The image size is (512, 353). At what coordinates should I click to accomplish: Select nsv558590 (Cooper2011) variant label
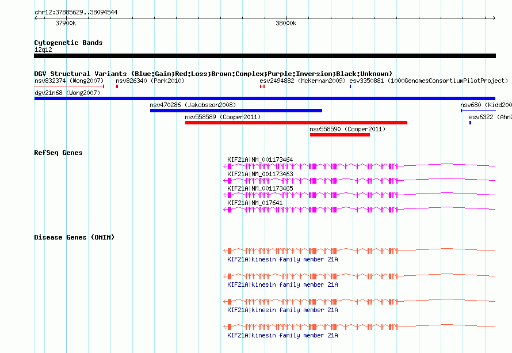click(x=347, y=129)
